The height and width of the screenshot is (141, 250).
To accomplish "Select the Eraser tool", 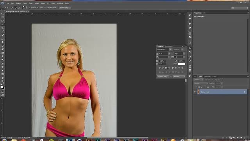I will coord(3,49).
